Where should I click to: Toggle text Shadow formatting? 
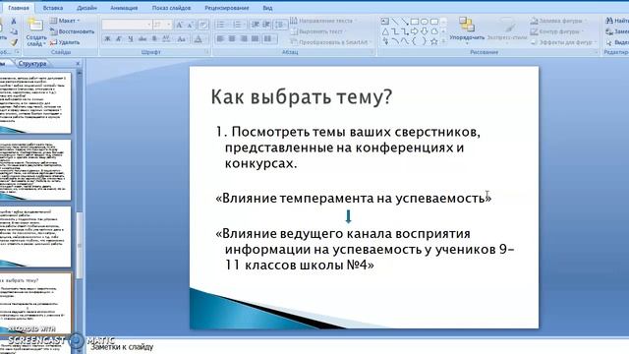click(154, 39)
